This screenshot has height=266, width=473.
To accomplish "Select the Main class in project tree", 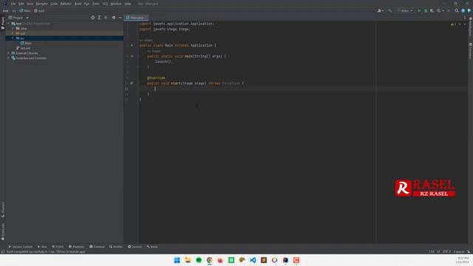I will click(x=26, y=43).
